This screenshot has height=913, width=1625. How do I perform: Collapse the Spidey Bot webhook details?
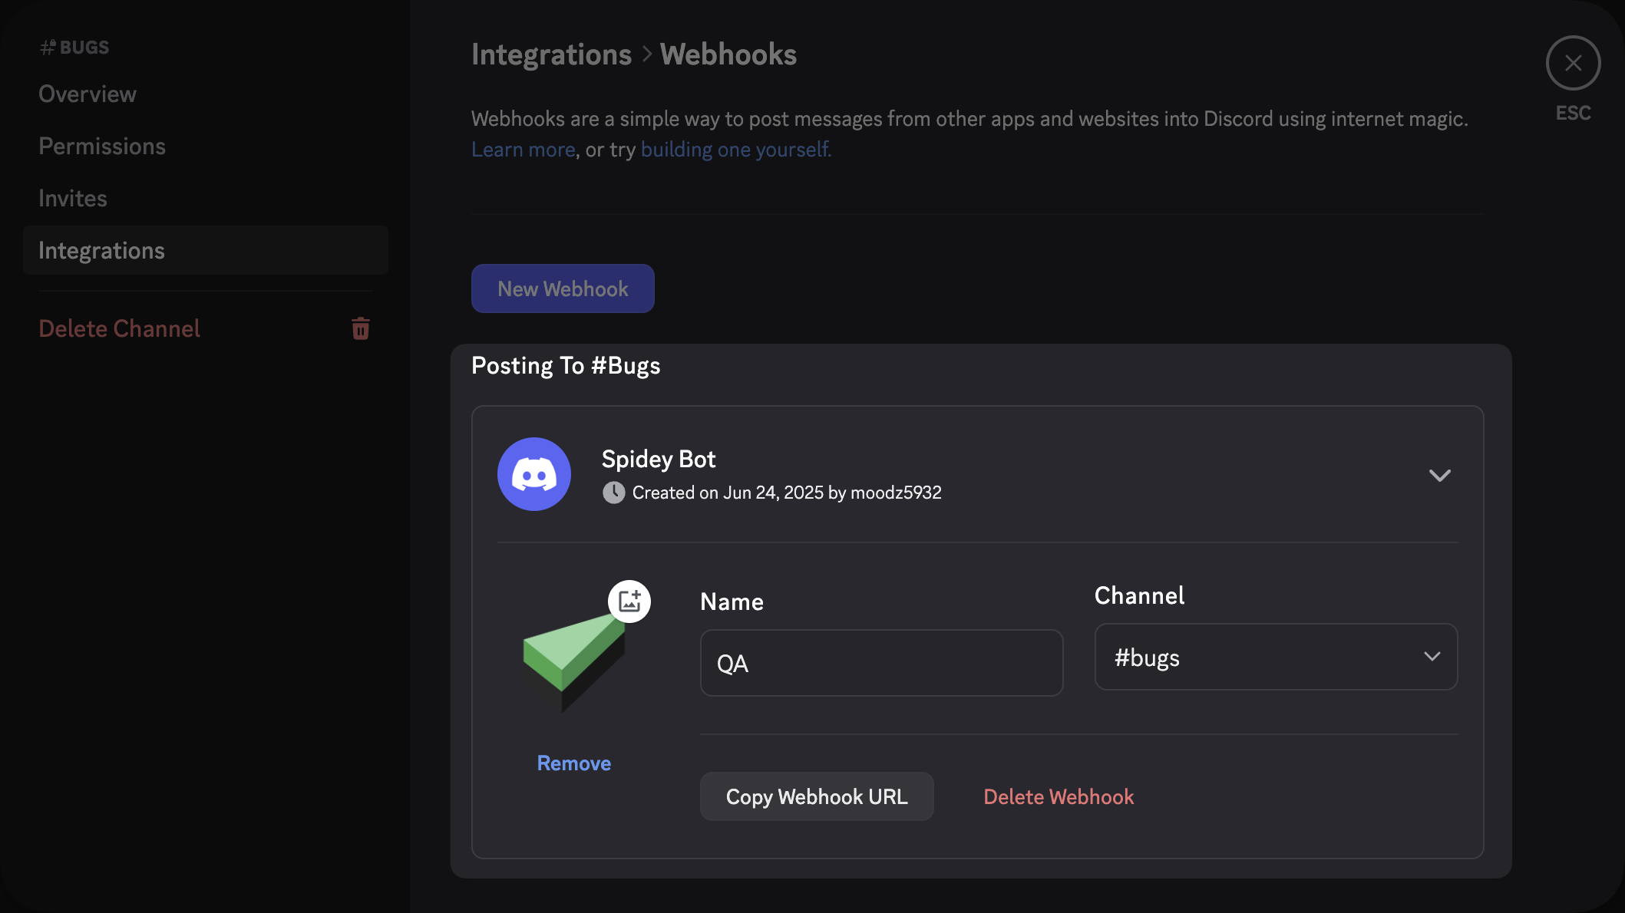coord(1440,475)
